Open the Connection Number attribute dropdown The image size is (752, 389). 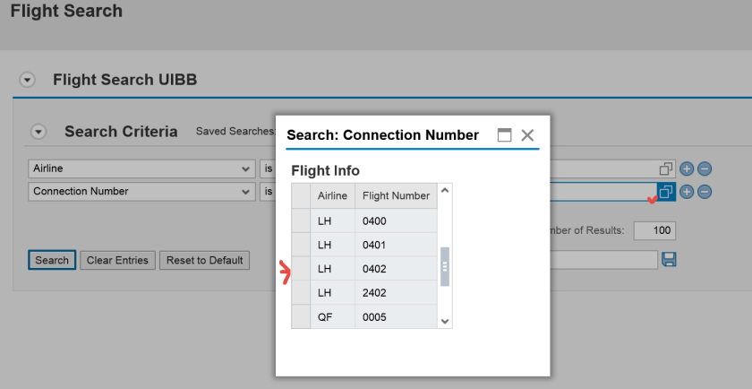click(x=246, y=192)
